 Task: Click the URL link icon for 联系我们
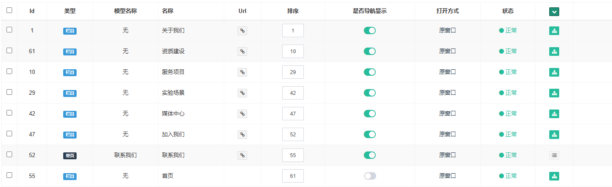coord(242,155)
